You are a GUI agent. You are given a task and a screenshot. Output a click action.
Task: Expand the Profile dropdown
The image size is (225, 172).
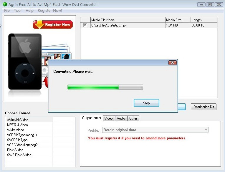(206, 130)
